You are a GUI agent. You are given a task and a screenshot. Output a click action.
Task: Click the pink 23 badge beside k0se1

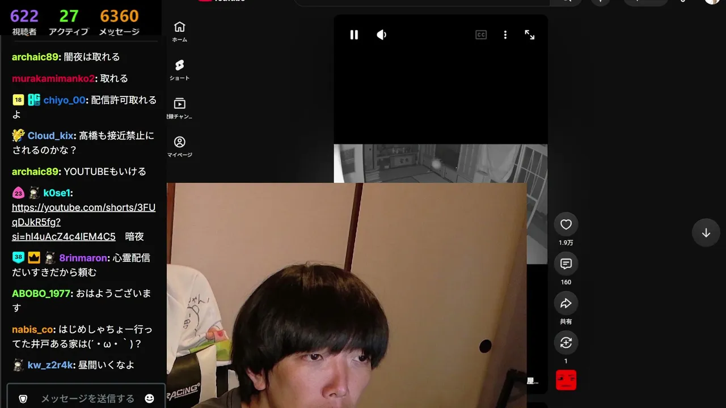18,193
